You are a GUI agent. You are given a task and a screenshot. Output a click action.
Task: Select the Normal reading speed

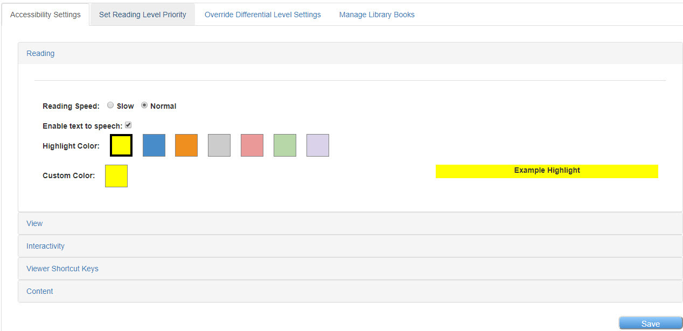[x=144, y=105]
